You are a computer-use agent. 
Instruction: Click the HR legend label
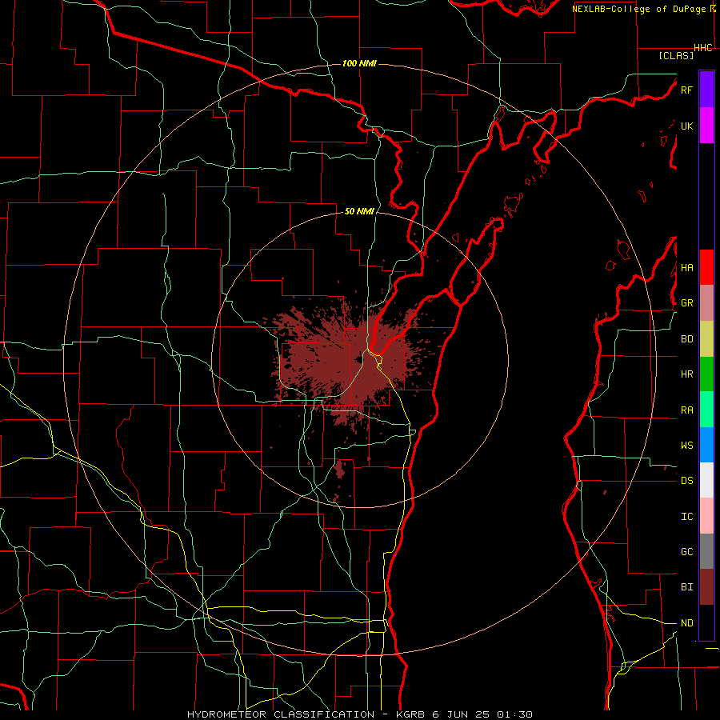pos(686,374)
